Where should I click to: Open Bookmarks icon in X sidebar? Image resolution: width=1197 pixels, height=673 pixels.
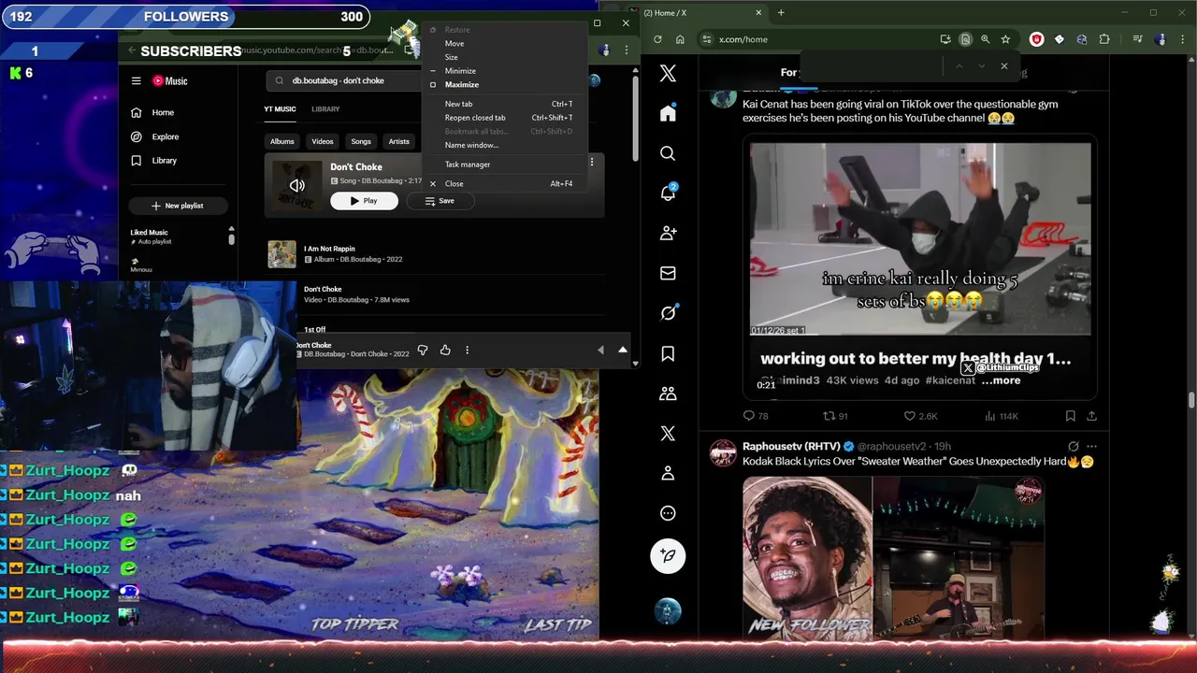(668, 353)
